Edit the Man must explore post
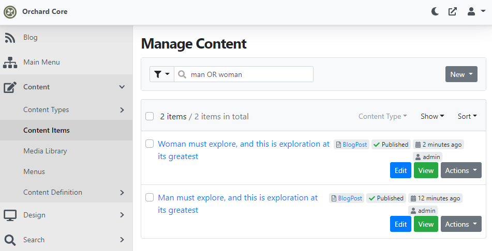 401,224
